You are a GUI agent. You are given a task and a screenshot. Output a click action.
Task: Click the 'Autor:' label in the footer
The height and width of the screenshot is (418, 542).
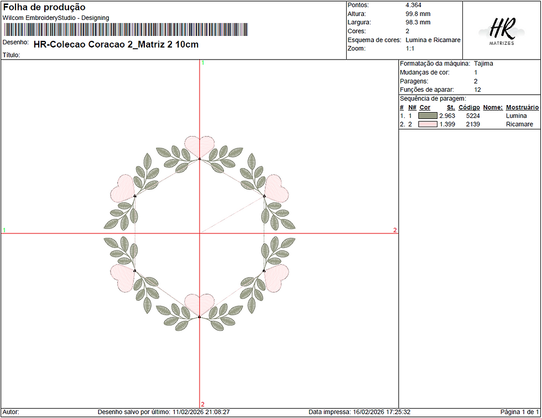(x=11, y=412)
